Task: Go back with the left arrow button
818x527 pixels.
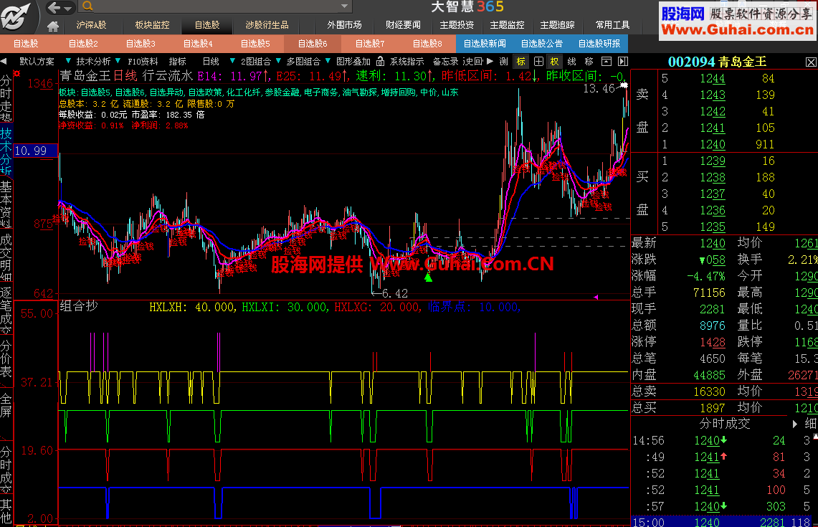Action: (54, 7)
